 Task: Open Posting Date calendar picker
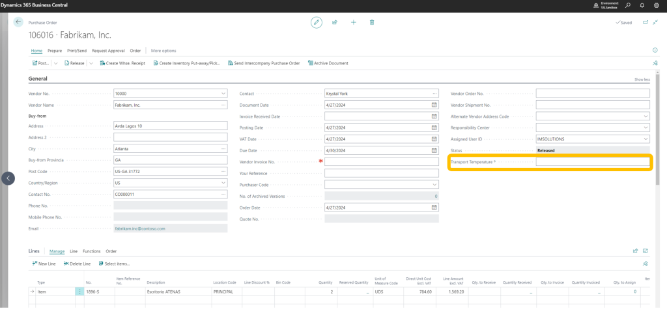(434, 128)
